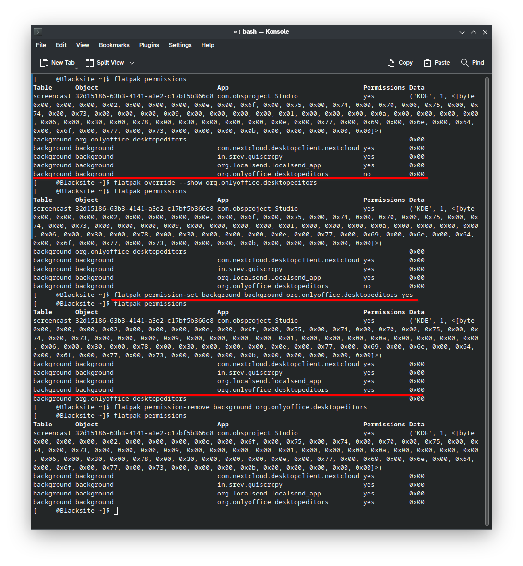Image resolution: width=523 pixels, height=566 pixels.
Task: Click the 'Split View' button label
Action: [x=110, y=63]
